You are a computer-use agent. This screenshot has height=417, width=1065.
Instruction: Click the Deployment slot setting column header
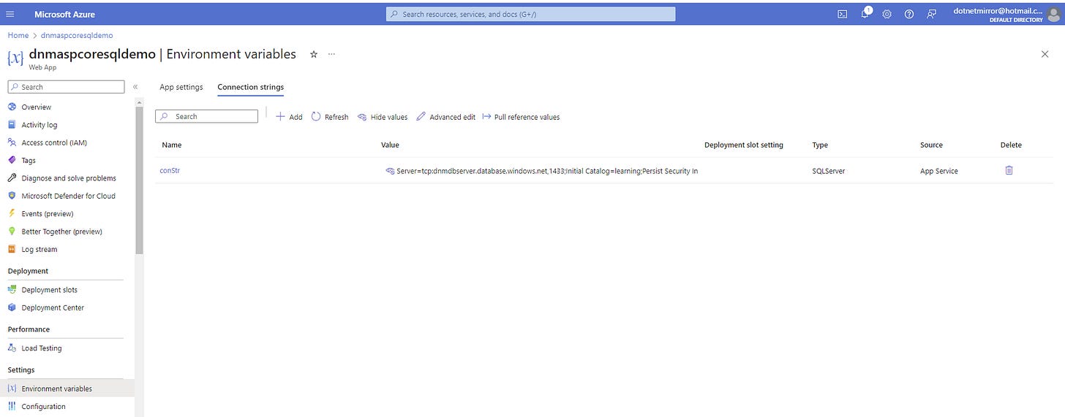744,145
